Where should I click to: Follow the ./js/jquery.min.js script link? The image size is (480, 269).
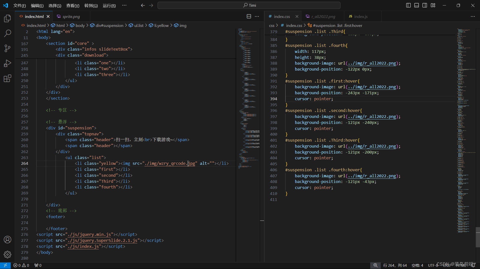click(x=89, y=234)
